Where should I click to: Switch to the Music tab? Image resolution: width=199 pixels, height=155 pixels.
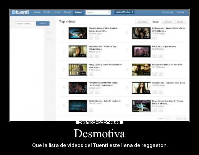[156, 22]
